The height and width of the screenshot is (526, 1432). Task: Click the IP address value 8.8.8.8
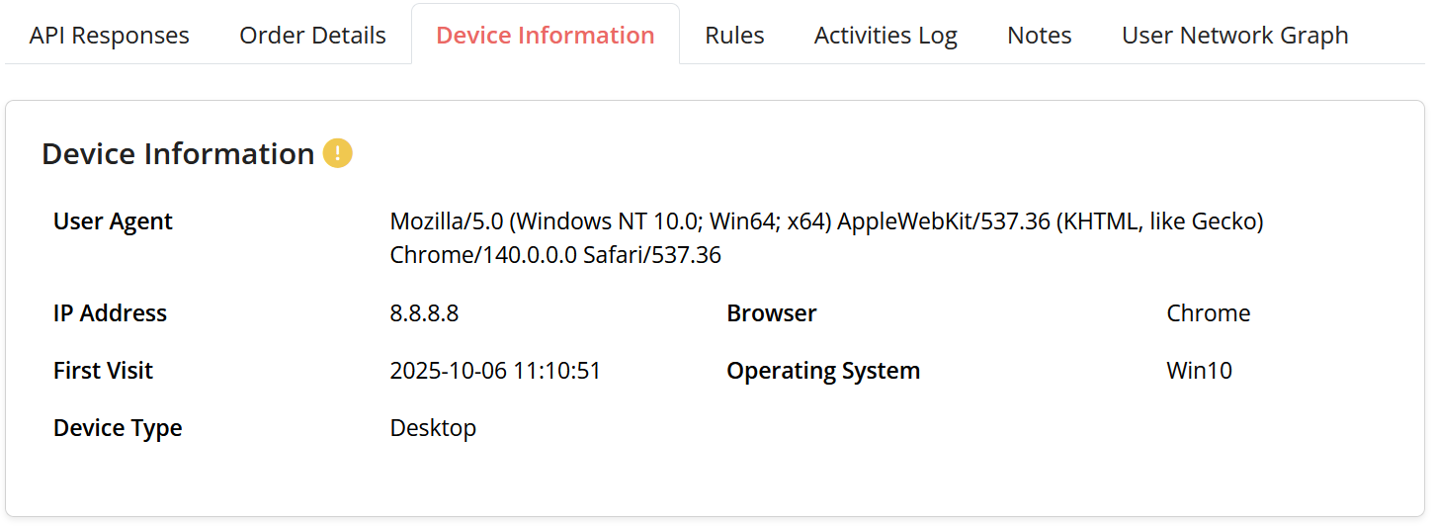(424, 313)
